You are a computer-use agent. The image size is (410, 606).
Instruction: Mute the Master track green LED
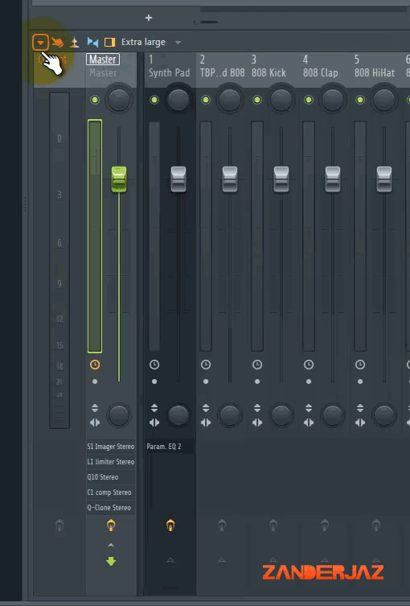95,100
